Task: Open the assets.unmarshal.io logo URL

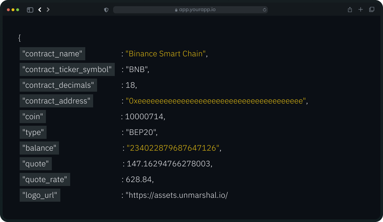Action: (x=177, y=195)
